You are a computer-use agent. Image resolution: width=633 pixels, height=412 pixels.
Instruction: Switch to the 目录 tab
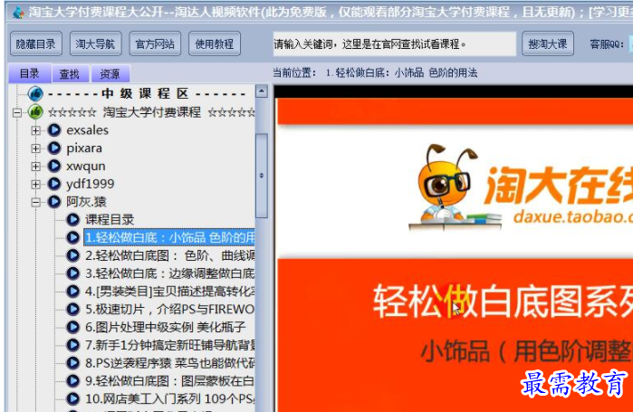[30, 73]
